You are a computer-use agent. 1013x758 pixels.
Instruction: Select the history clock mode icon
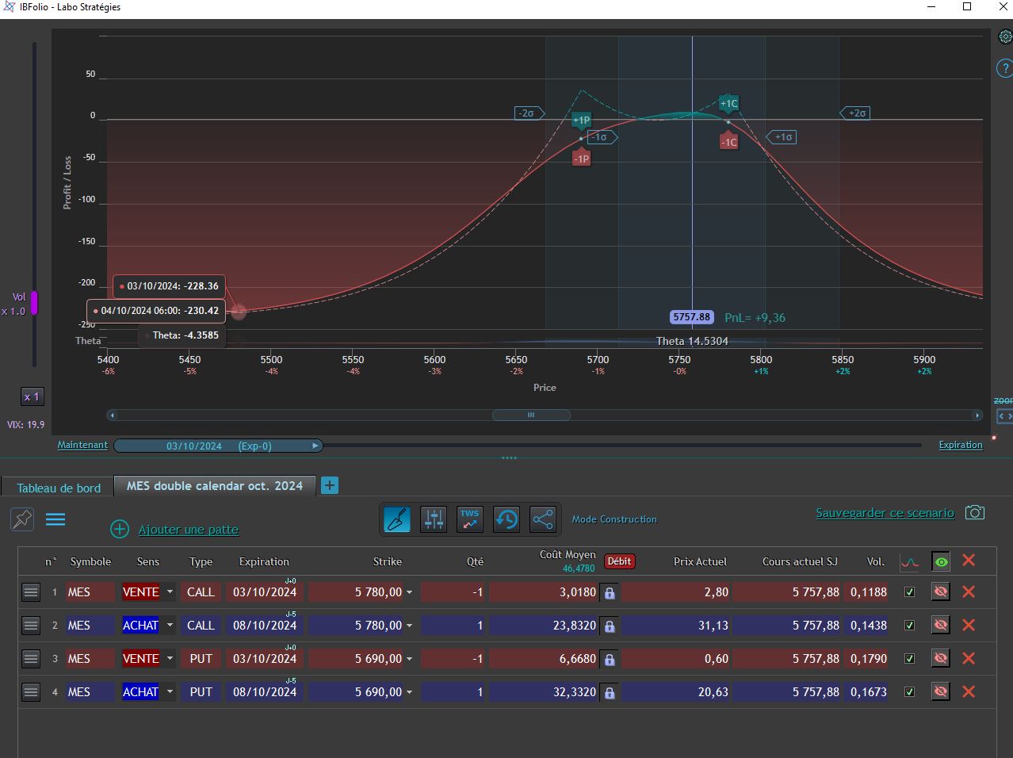click(x=506, y=519)
